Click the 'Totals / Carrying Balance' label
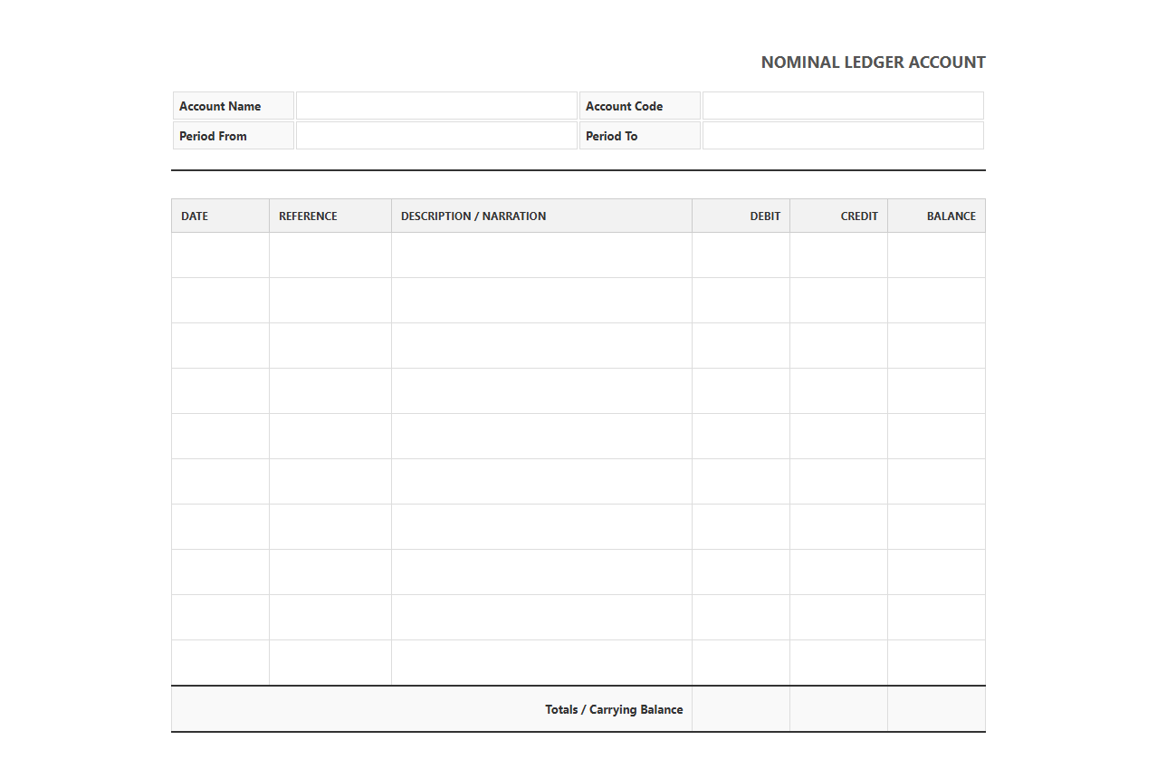The height and width of the screenshot is (769, 1157). 614,709
